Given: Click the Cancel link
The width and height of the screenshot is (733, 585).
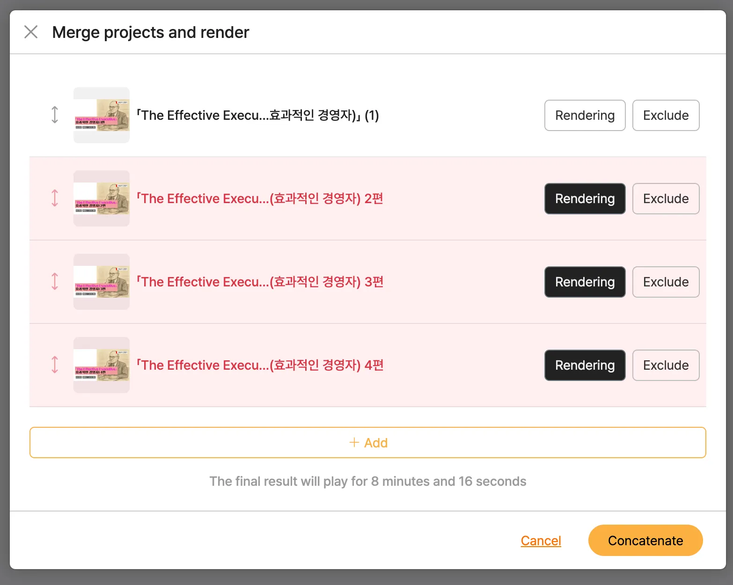Looking at the screenshot, I should click(x=541, y=541).
